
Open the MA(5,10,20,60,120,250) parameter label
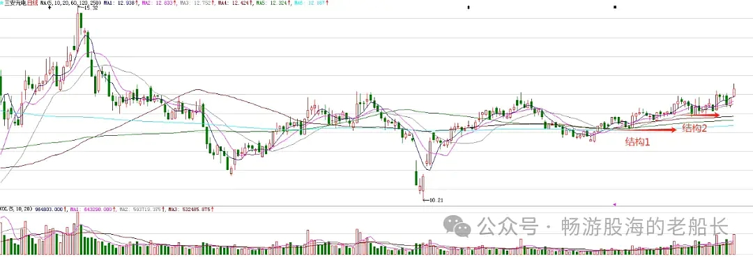[70, 3]
